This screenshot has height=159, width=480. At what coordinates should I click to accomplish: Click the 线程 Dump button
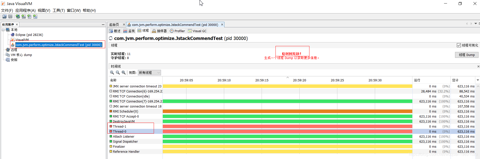pos(467,55)
